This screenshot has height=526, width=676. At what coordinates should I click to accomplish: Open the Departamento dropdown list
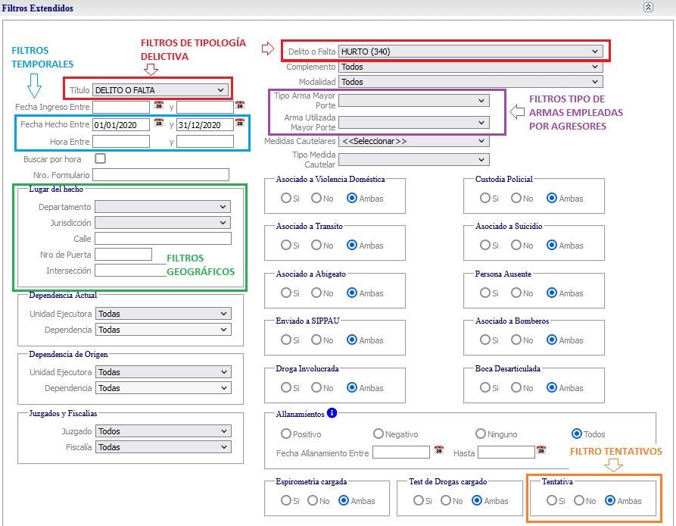tap(163, 207)
